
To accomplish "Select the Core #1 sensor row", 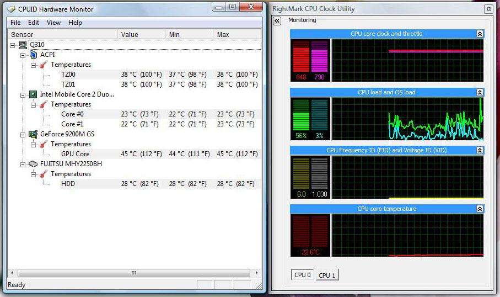I will [x=160, y=124].
